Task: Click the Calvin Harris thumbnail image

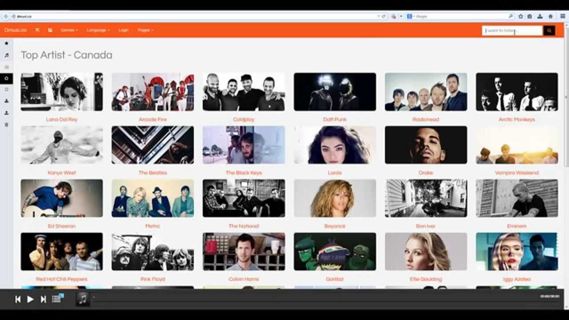Action: pyautogui.click(x=244, y=252)
